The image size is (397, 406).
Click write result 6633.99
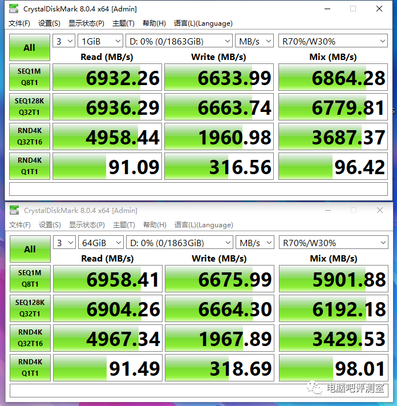(x=219, y=77)
